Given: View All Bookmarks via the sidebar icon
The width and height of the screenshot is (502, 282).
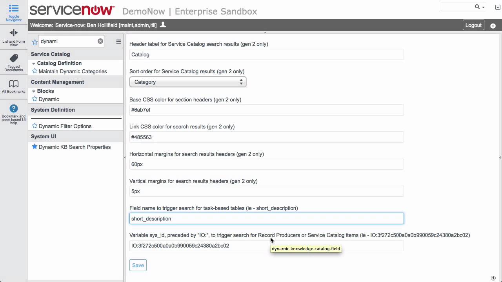Looking at the screenshot, I should coord(13,84).
